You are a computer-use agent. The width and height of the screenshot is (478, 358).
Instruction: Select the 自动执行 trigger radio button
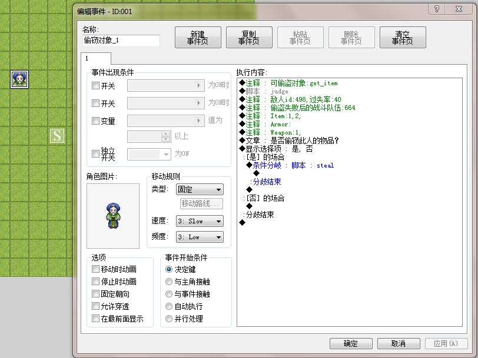169,306
